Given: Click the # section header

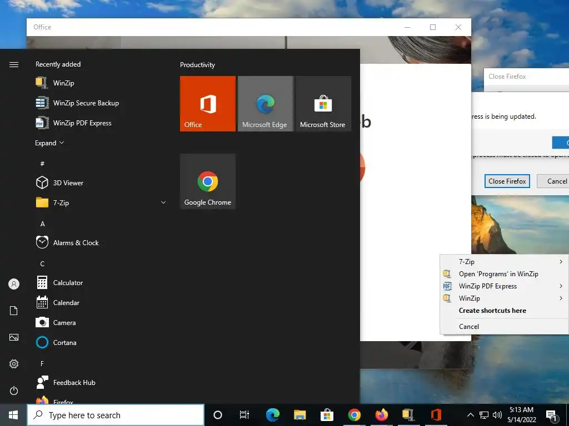Looking at the screenshot, I should [x=42, y=164].
